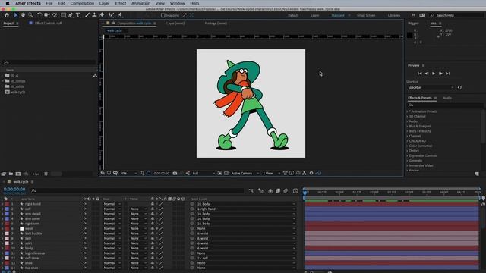
Task: Hide the arm detail layer
Action: [x=84, y=214]
